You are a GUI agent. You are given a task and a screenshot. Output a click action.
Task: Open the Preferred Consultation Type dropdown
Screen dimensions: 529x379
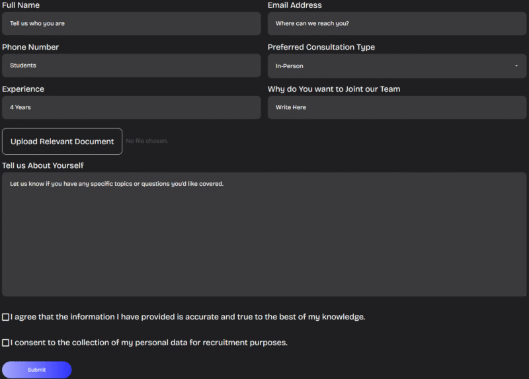397,65
